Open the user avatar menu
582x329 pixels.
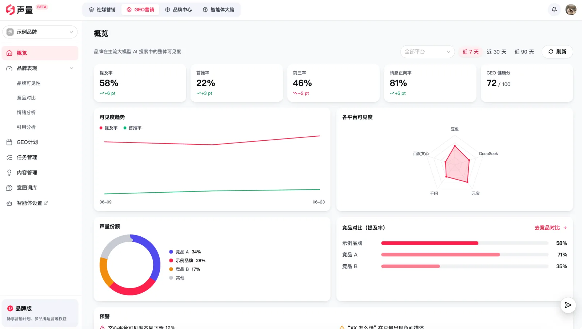click(571, 10)
